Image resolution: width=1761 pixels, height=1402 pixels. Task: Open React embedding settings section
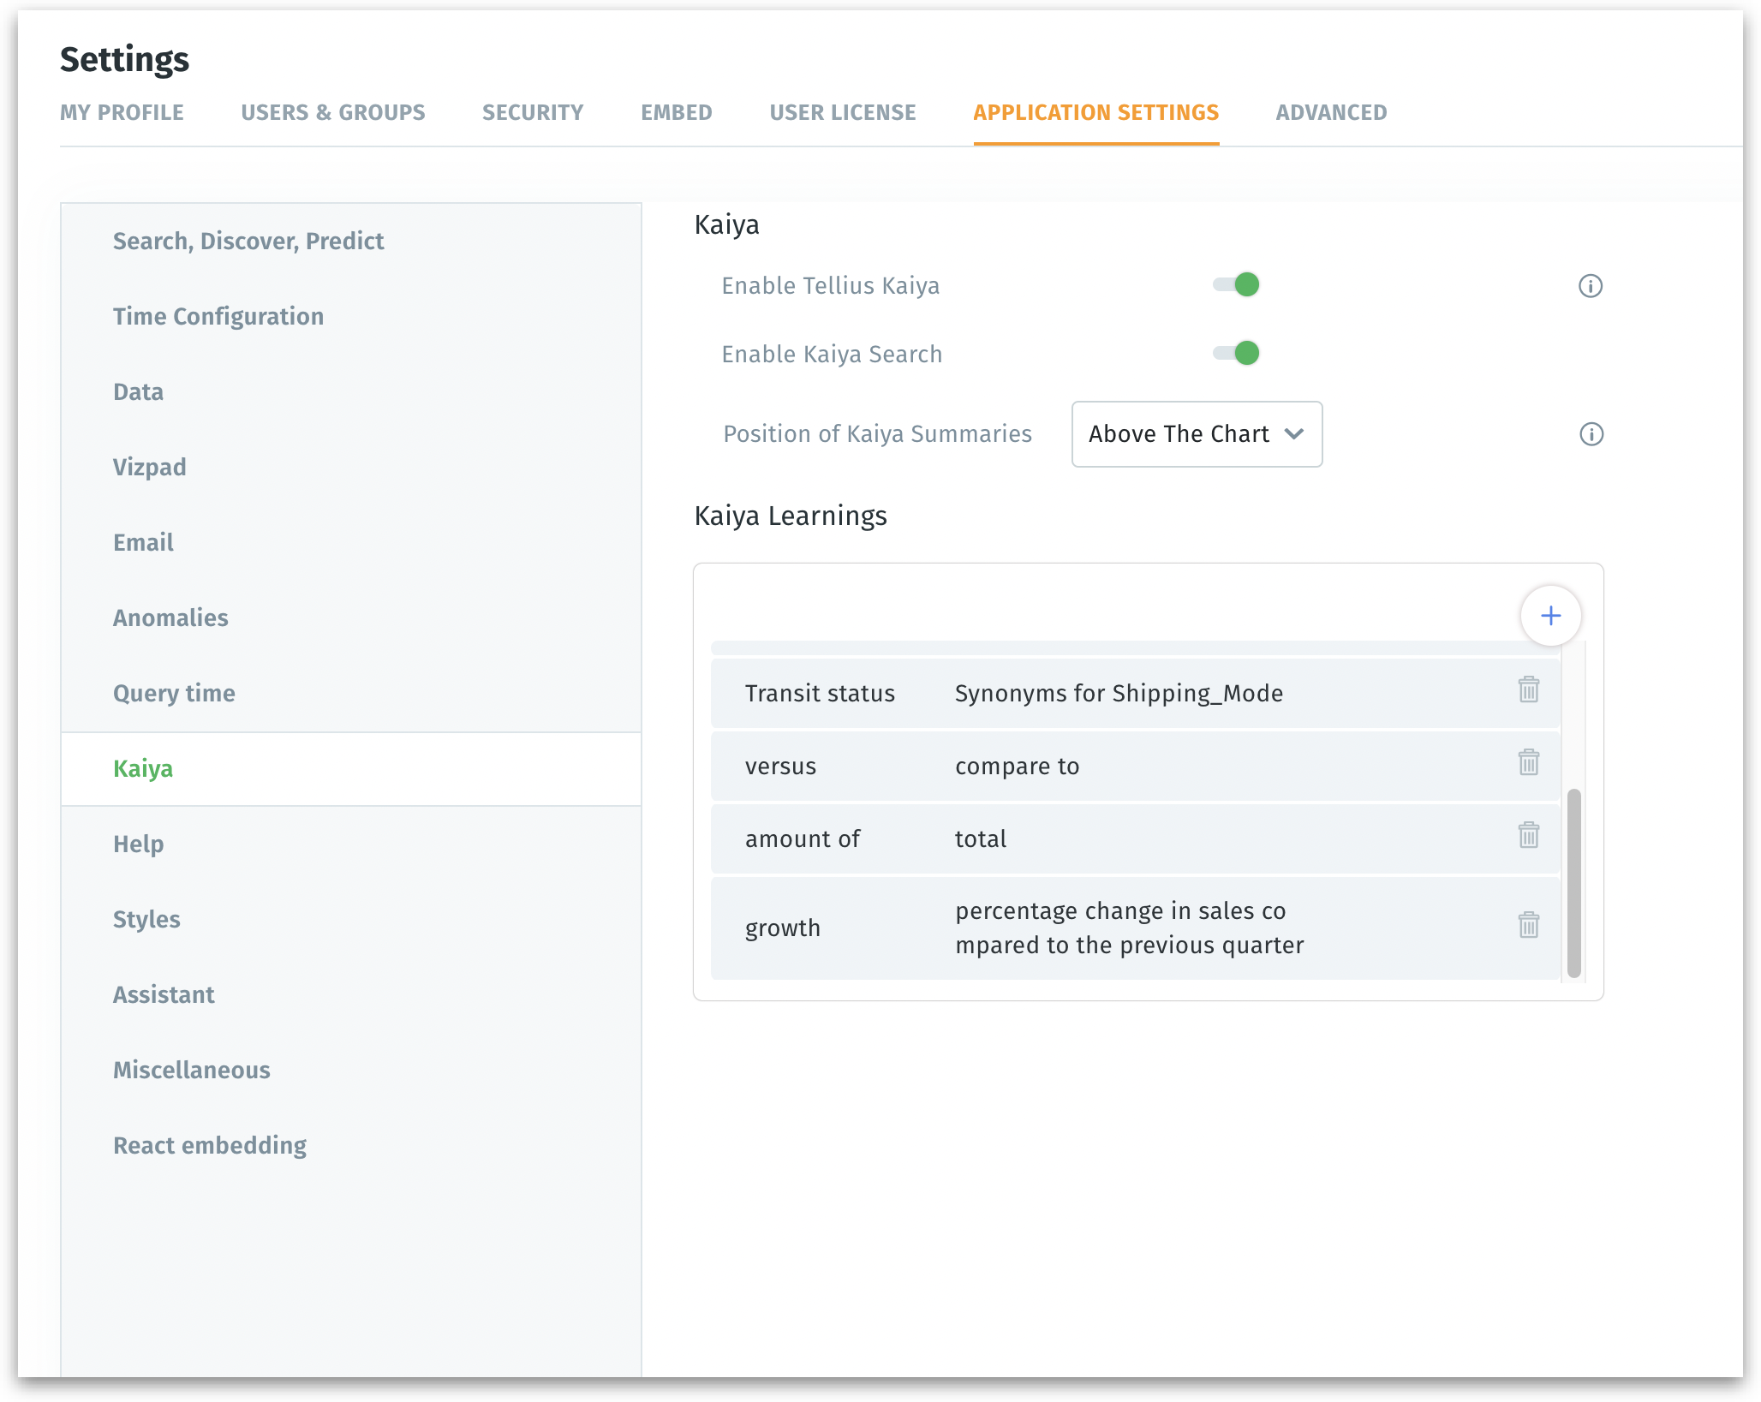tap(210, 1145)
